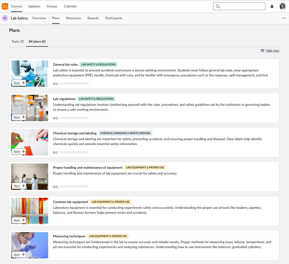
Task: Start the Measuring techniques plan
Action: tap(19, 254)
